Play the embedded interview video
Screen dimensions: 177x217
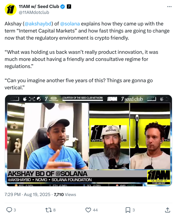(x=89, y=140)
